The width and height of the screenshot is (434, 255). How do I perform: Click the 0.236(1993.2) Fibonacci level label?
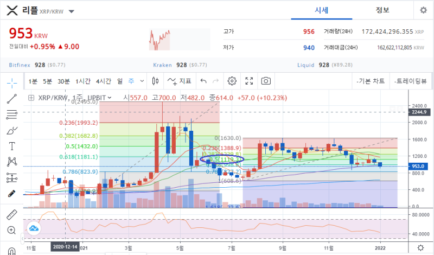pos(79,123)
